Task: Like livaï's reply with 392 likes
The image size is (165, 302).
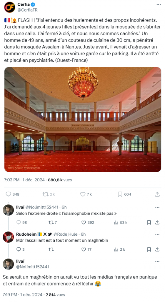Action: click(x=84, y=222)
